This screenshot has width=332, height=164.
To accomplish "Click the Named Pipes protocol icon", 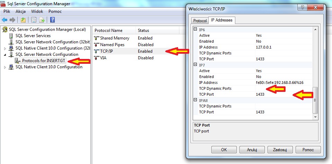I will point(97,45).
